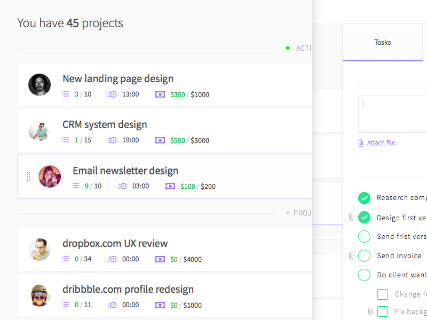Click the $500 / $3000 budget value
This screenshot has height=320, width=427.
click(189, 140)
